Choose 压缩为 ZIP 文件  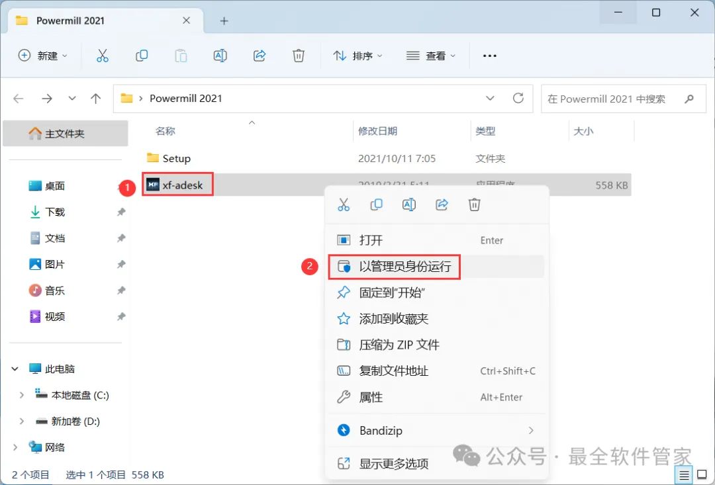(x=436, y=345)
